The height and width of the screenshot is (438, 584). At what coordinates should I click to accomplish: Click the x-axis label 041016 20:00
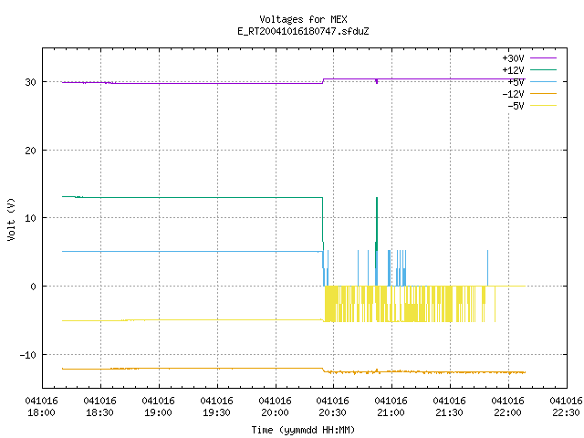point(275,406)
